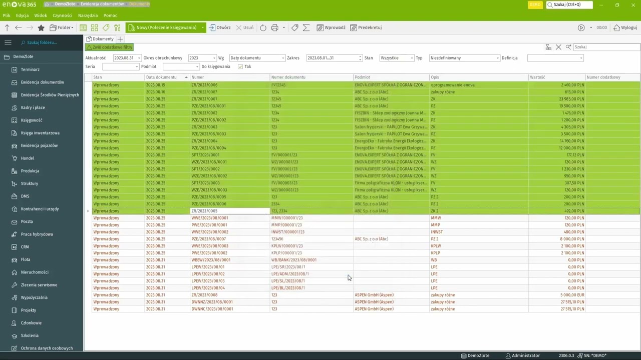Open the Okres obrachunkowy 2023 dropdown
Viewport: 641px width, 360px height.
(214, 58)
